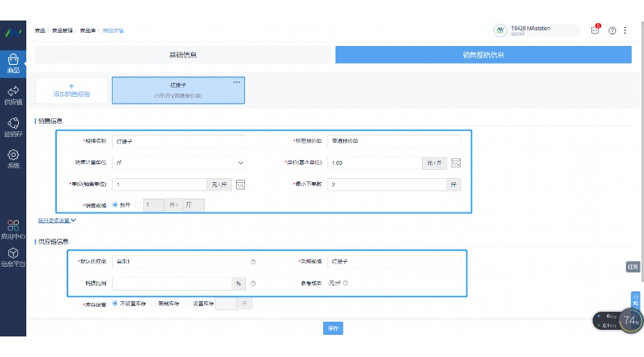Click the 耗损比例 percentage input
The width and height of the screenshot is (644, 357).
click(x=172, y=283)
